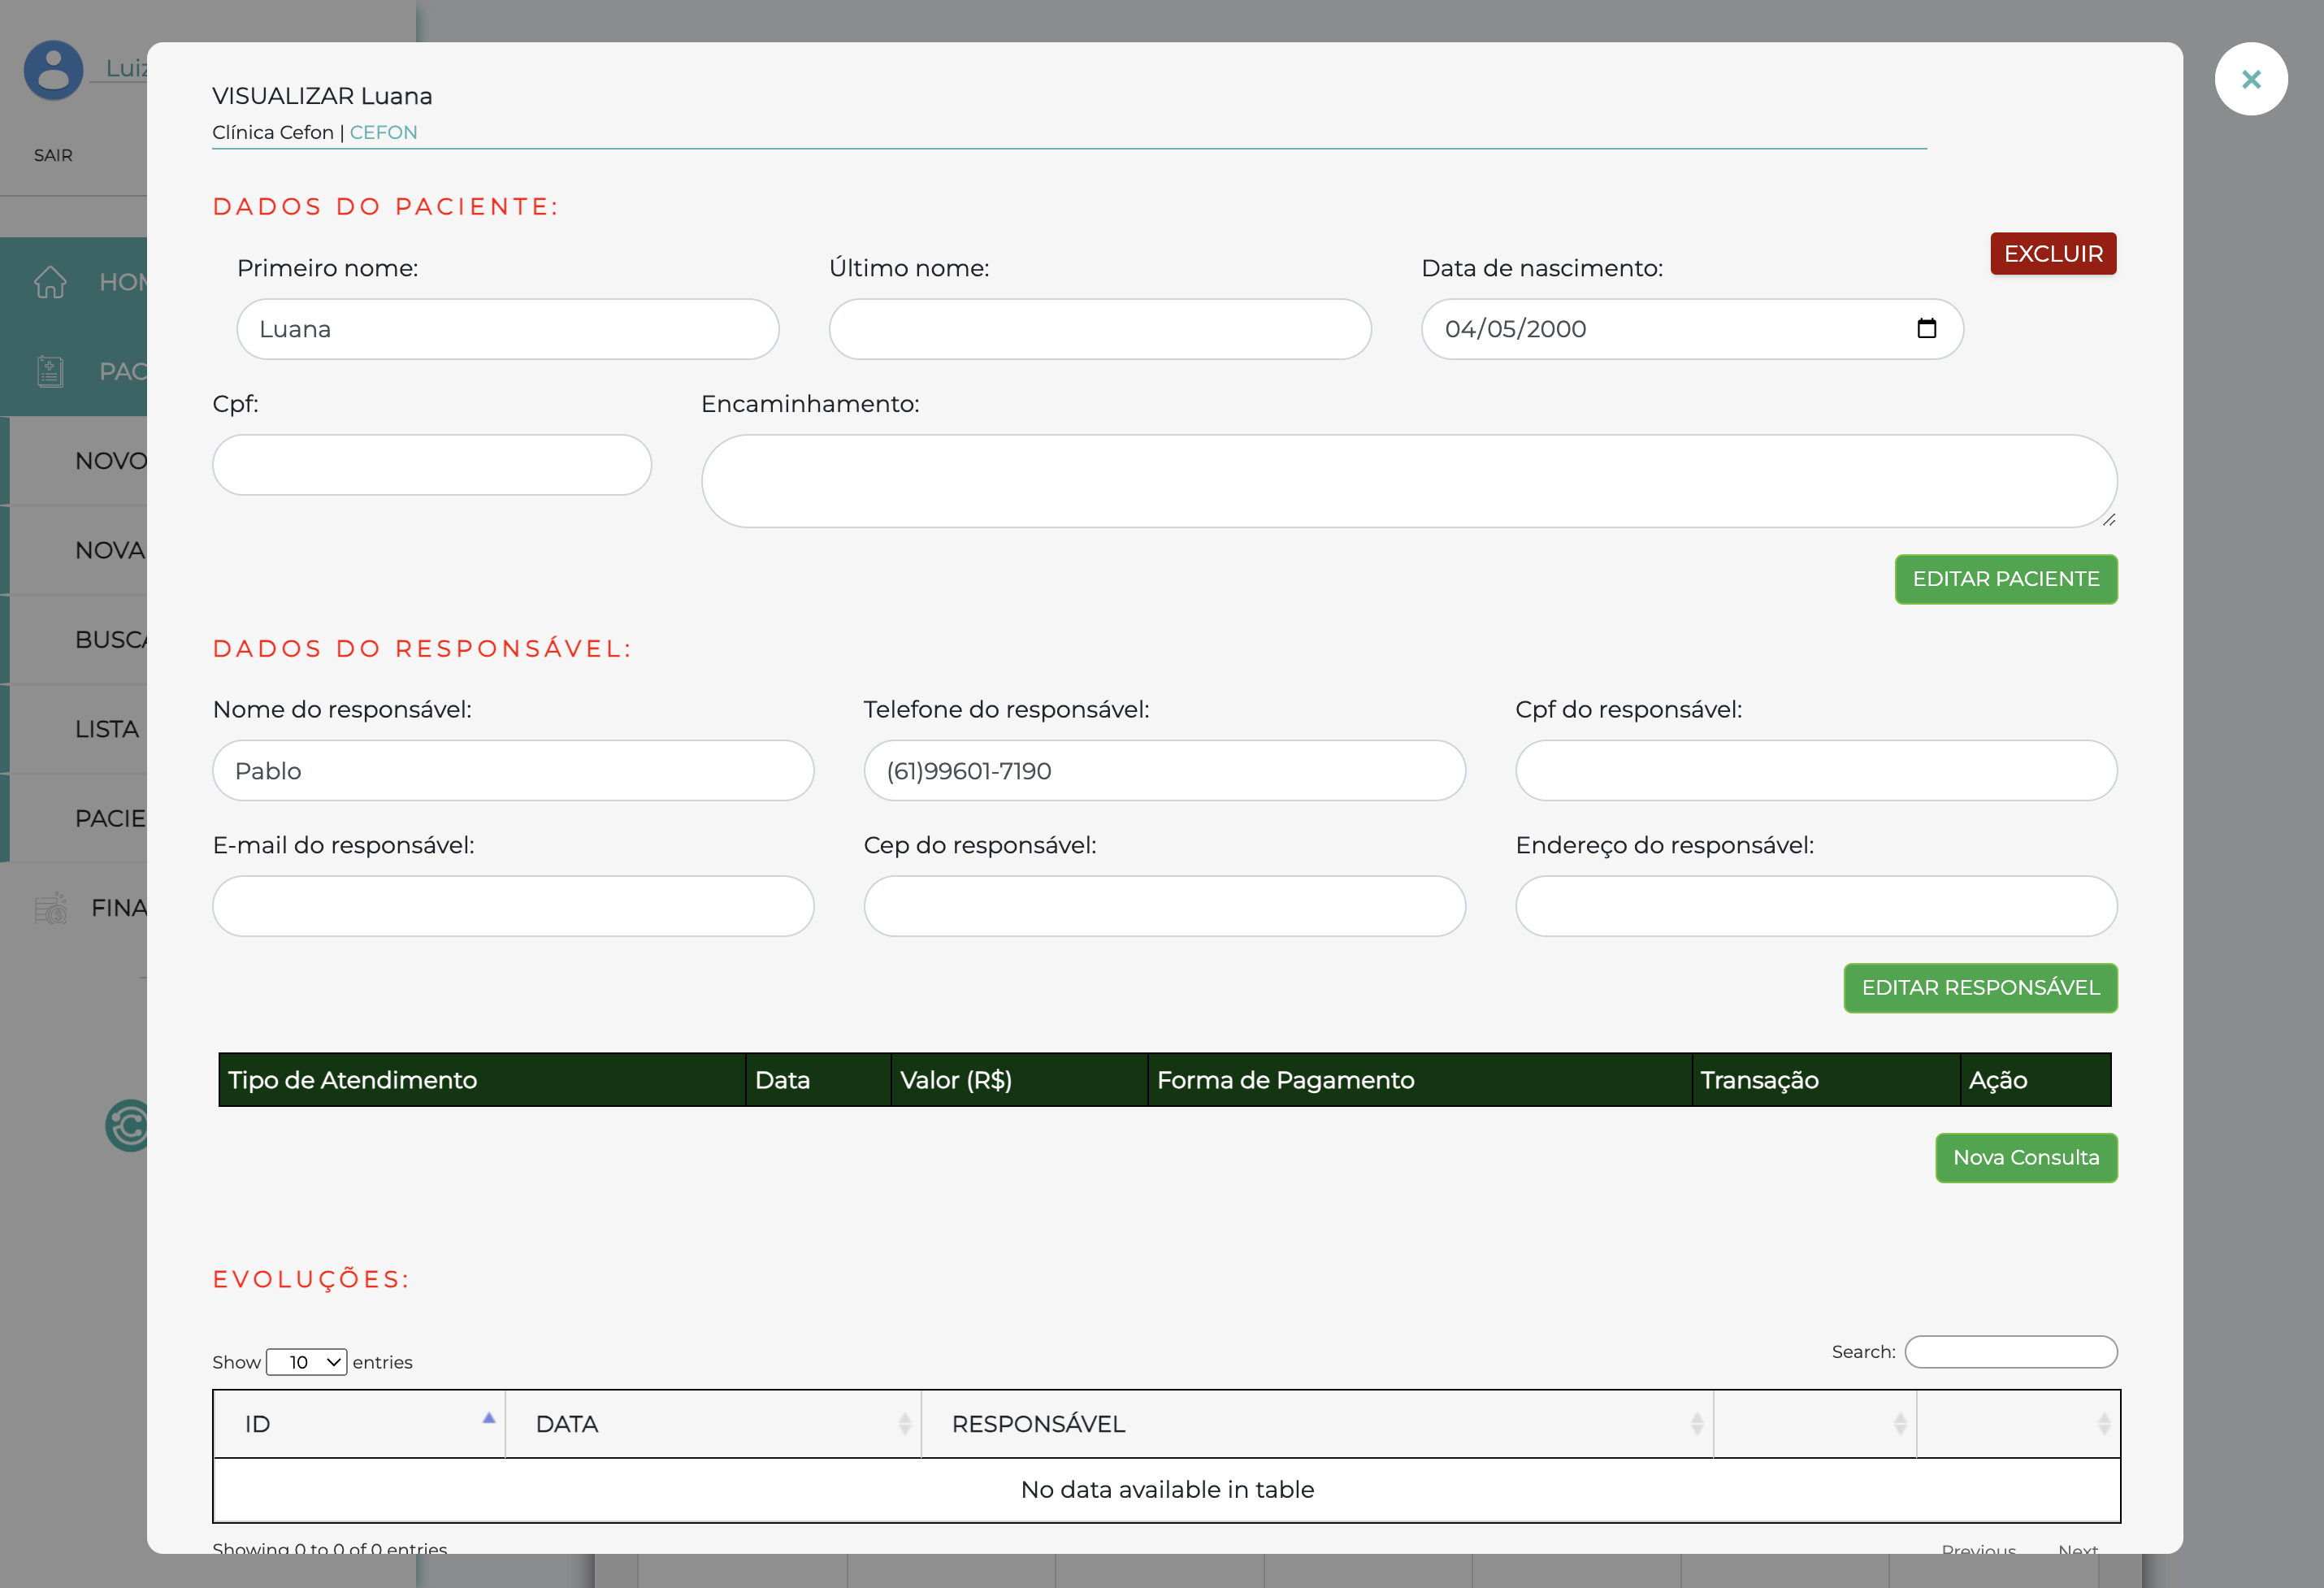Expand the date field with the calendar control
Image resolution: width=2324 pixels, height=1588 pixels.
(x=1928, y=328)
